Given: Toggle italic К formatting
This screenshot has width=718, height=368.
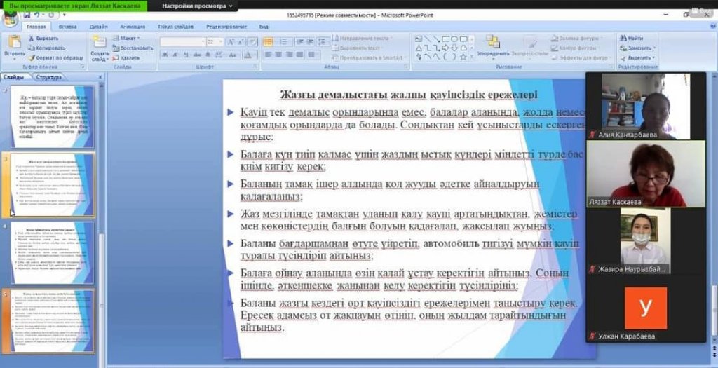Looking at the screenshot, I should point(175,55).
